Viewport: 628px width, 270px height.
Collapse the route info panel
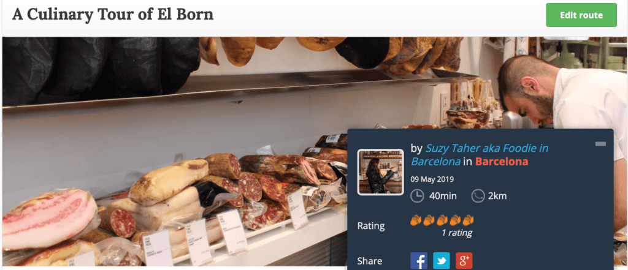pos(600,144)
